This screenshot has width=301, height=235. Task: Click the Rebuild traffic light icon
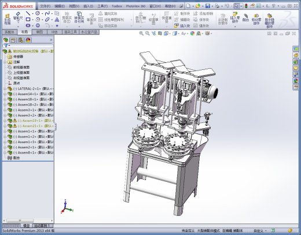tap(246, 6)
